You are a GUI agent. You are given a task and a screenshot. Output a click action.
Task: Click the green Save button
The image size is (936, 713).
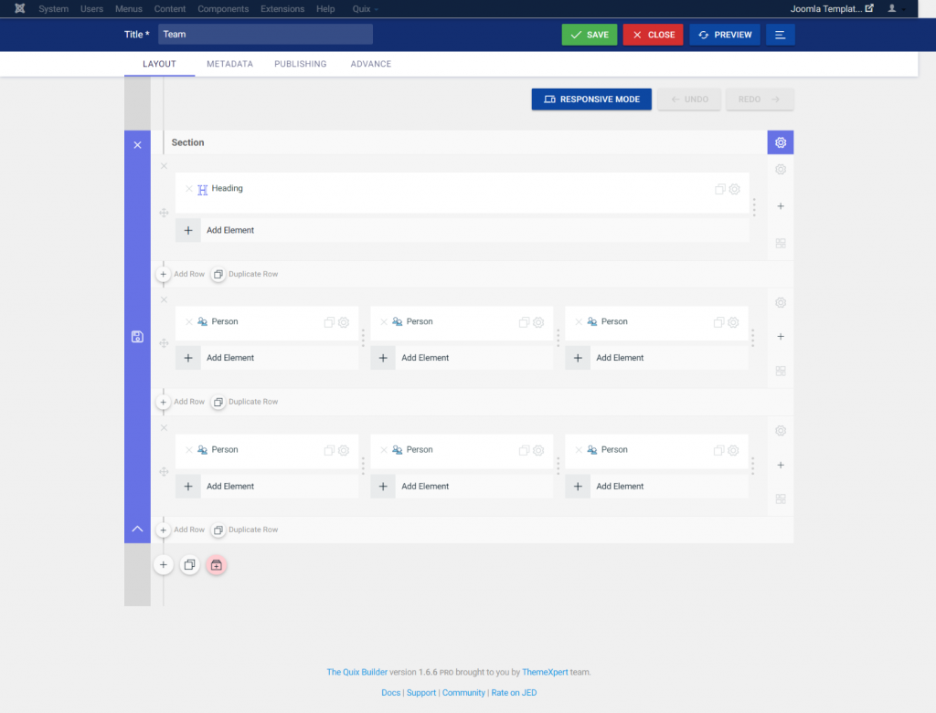pos(589,34)
